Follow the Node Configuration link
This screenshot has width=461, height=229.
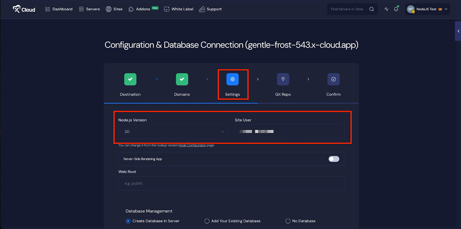(192, 145)
